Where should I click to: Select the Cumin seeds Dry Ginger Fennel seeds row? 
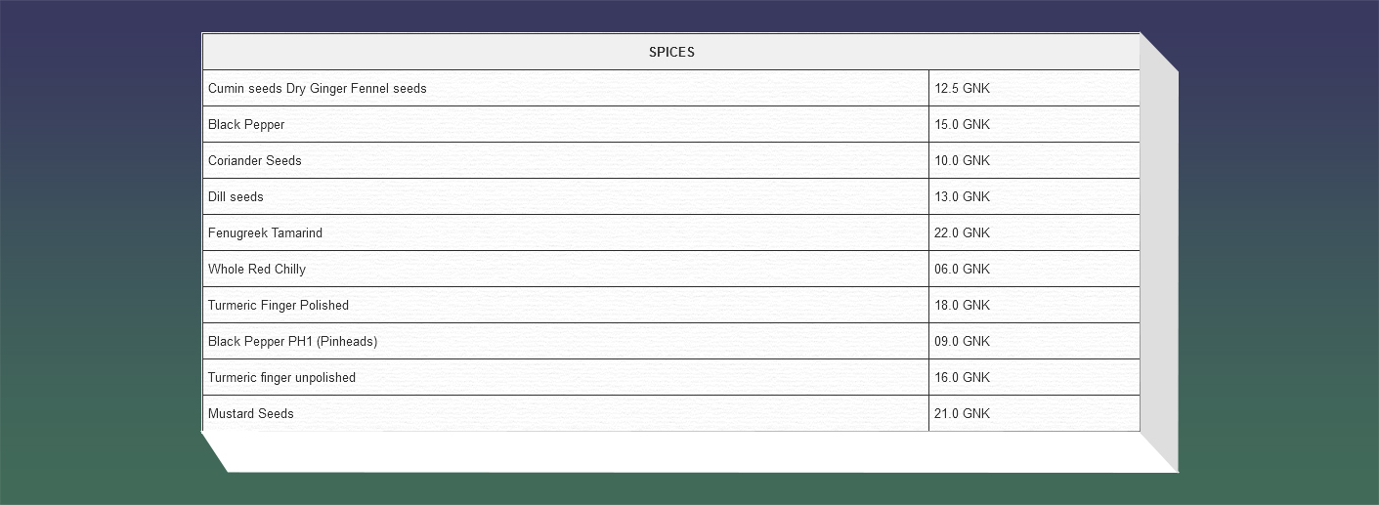pos(566,88)
